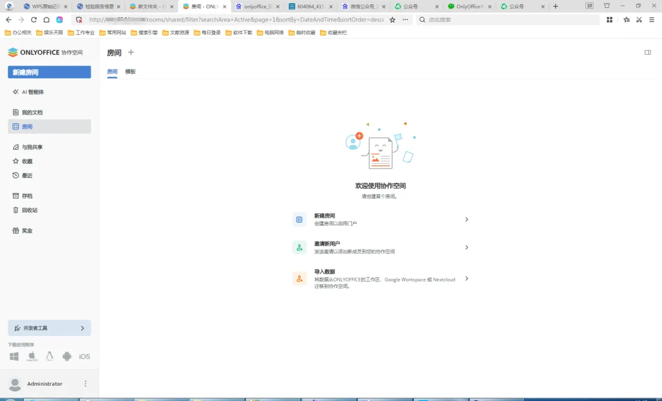662x401 pixels.
Task: Bookmark this page with star icon
Action: [392, 20]
